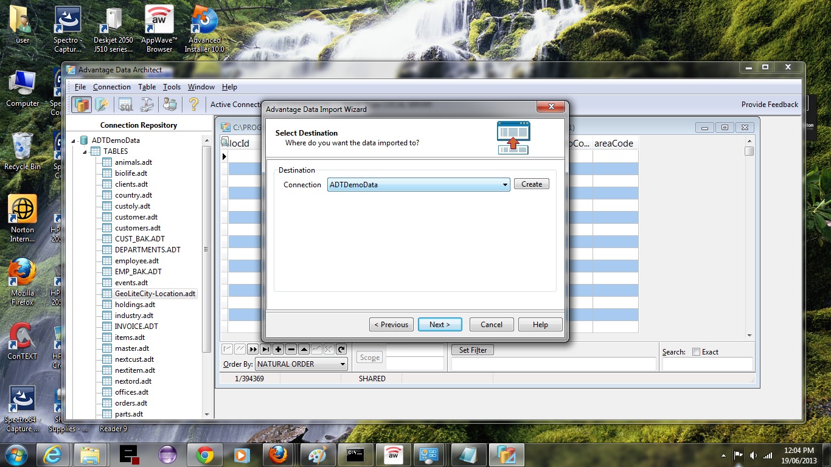The height and width of the screenshot is (467, 831).
Task: Click the question mark help icon
Action: 193,105
